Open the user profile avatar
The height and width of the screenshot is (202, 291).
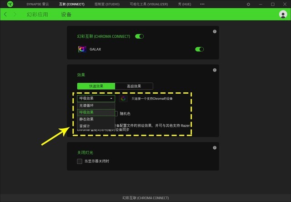coord(283,14)
